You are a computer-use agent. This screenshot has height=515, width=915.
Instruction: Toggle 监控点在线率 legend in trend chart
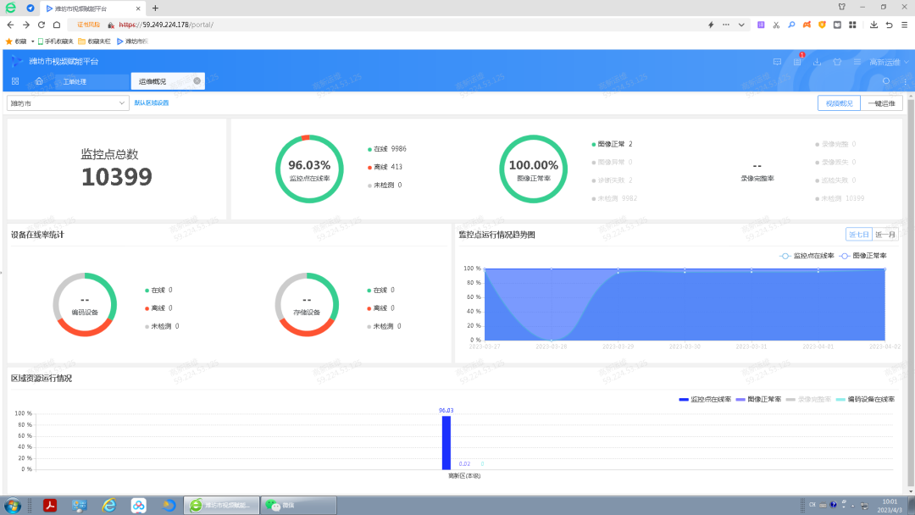(807, 256)
